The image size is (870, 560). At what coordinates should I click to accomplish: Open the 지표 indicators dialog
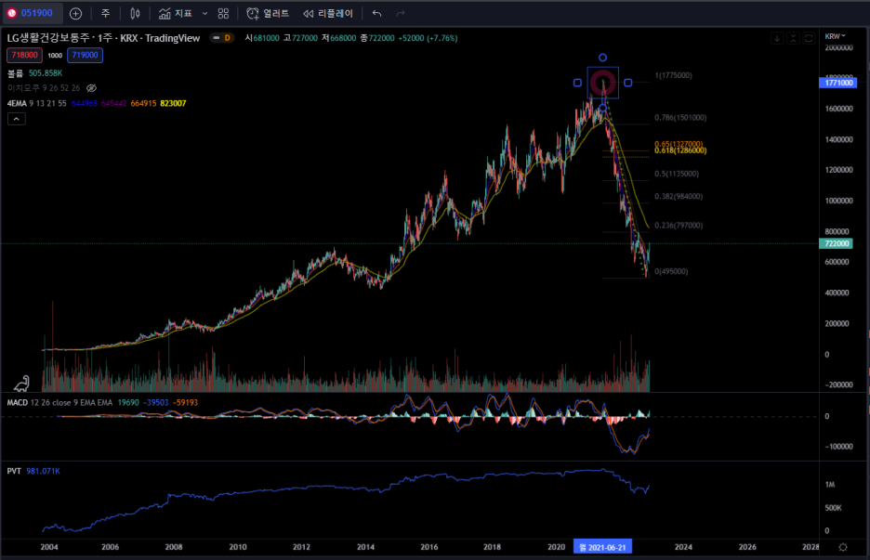pos(176,13)
